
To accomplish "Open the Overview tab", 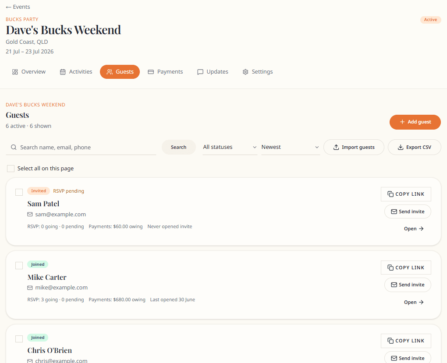I will 29,72.
